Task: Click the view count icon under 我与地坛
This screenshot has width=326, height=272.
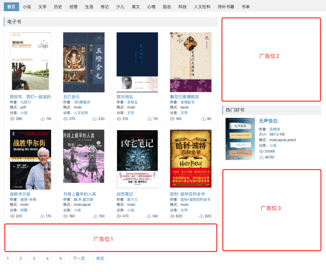Action: pyautogui.click(x=119, y=118)
